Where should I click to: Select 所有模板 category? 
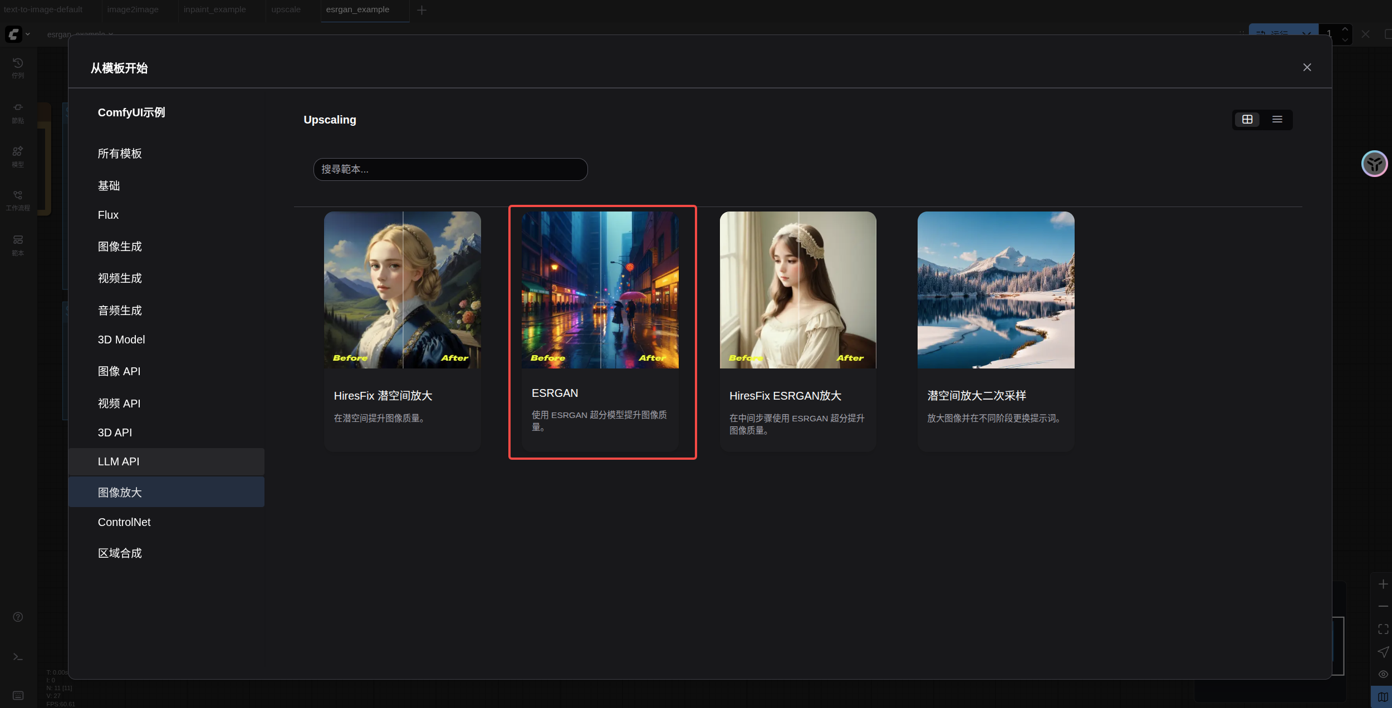pyautogui.click(x=166, y=154)
